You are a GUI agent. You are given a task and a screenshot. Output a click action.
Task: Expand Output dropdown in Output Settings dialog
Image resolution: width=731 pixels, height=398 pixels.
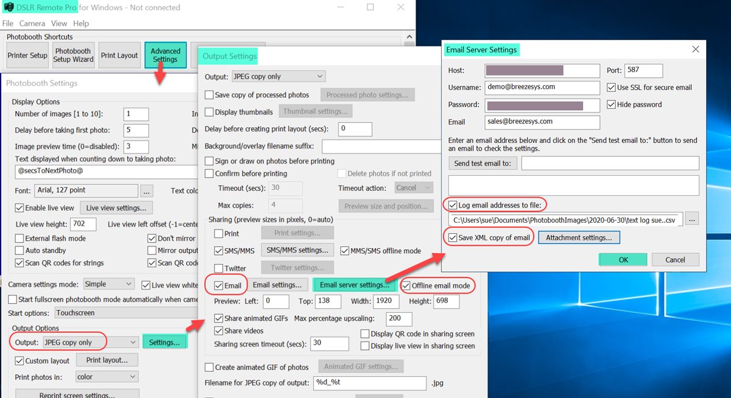click(x=278, y=77)
